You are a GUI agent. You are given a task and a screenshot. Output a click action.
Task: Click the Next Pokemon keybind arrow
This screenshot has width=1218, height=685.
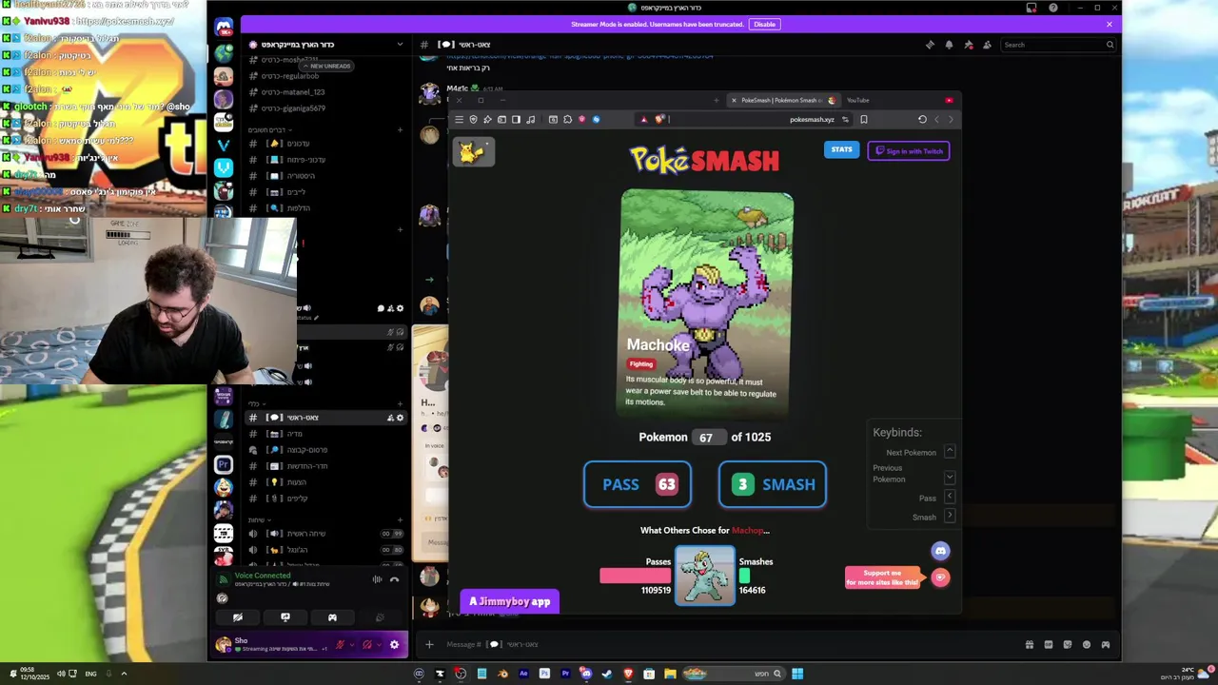(x=950, y=451)
